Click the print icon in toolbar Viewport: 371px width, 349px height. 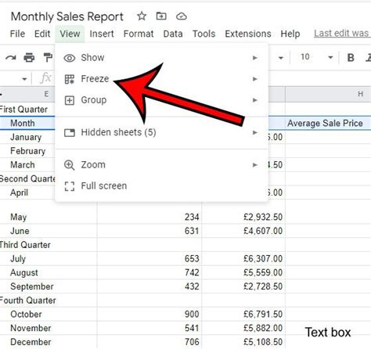[x=29, y=57]
